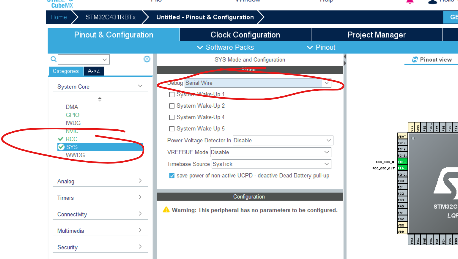Open the Pinout menu
This screenshot has height=259, width=458.
(x=321, y=47)
